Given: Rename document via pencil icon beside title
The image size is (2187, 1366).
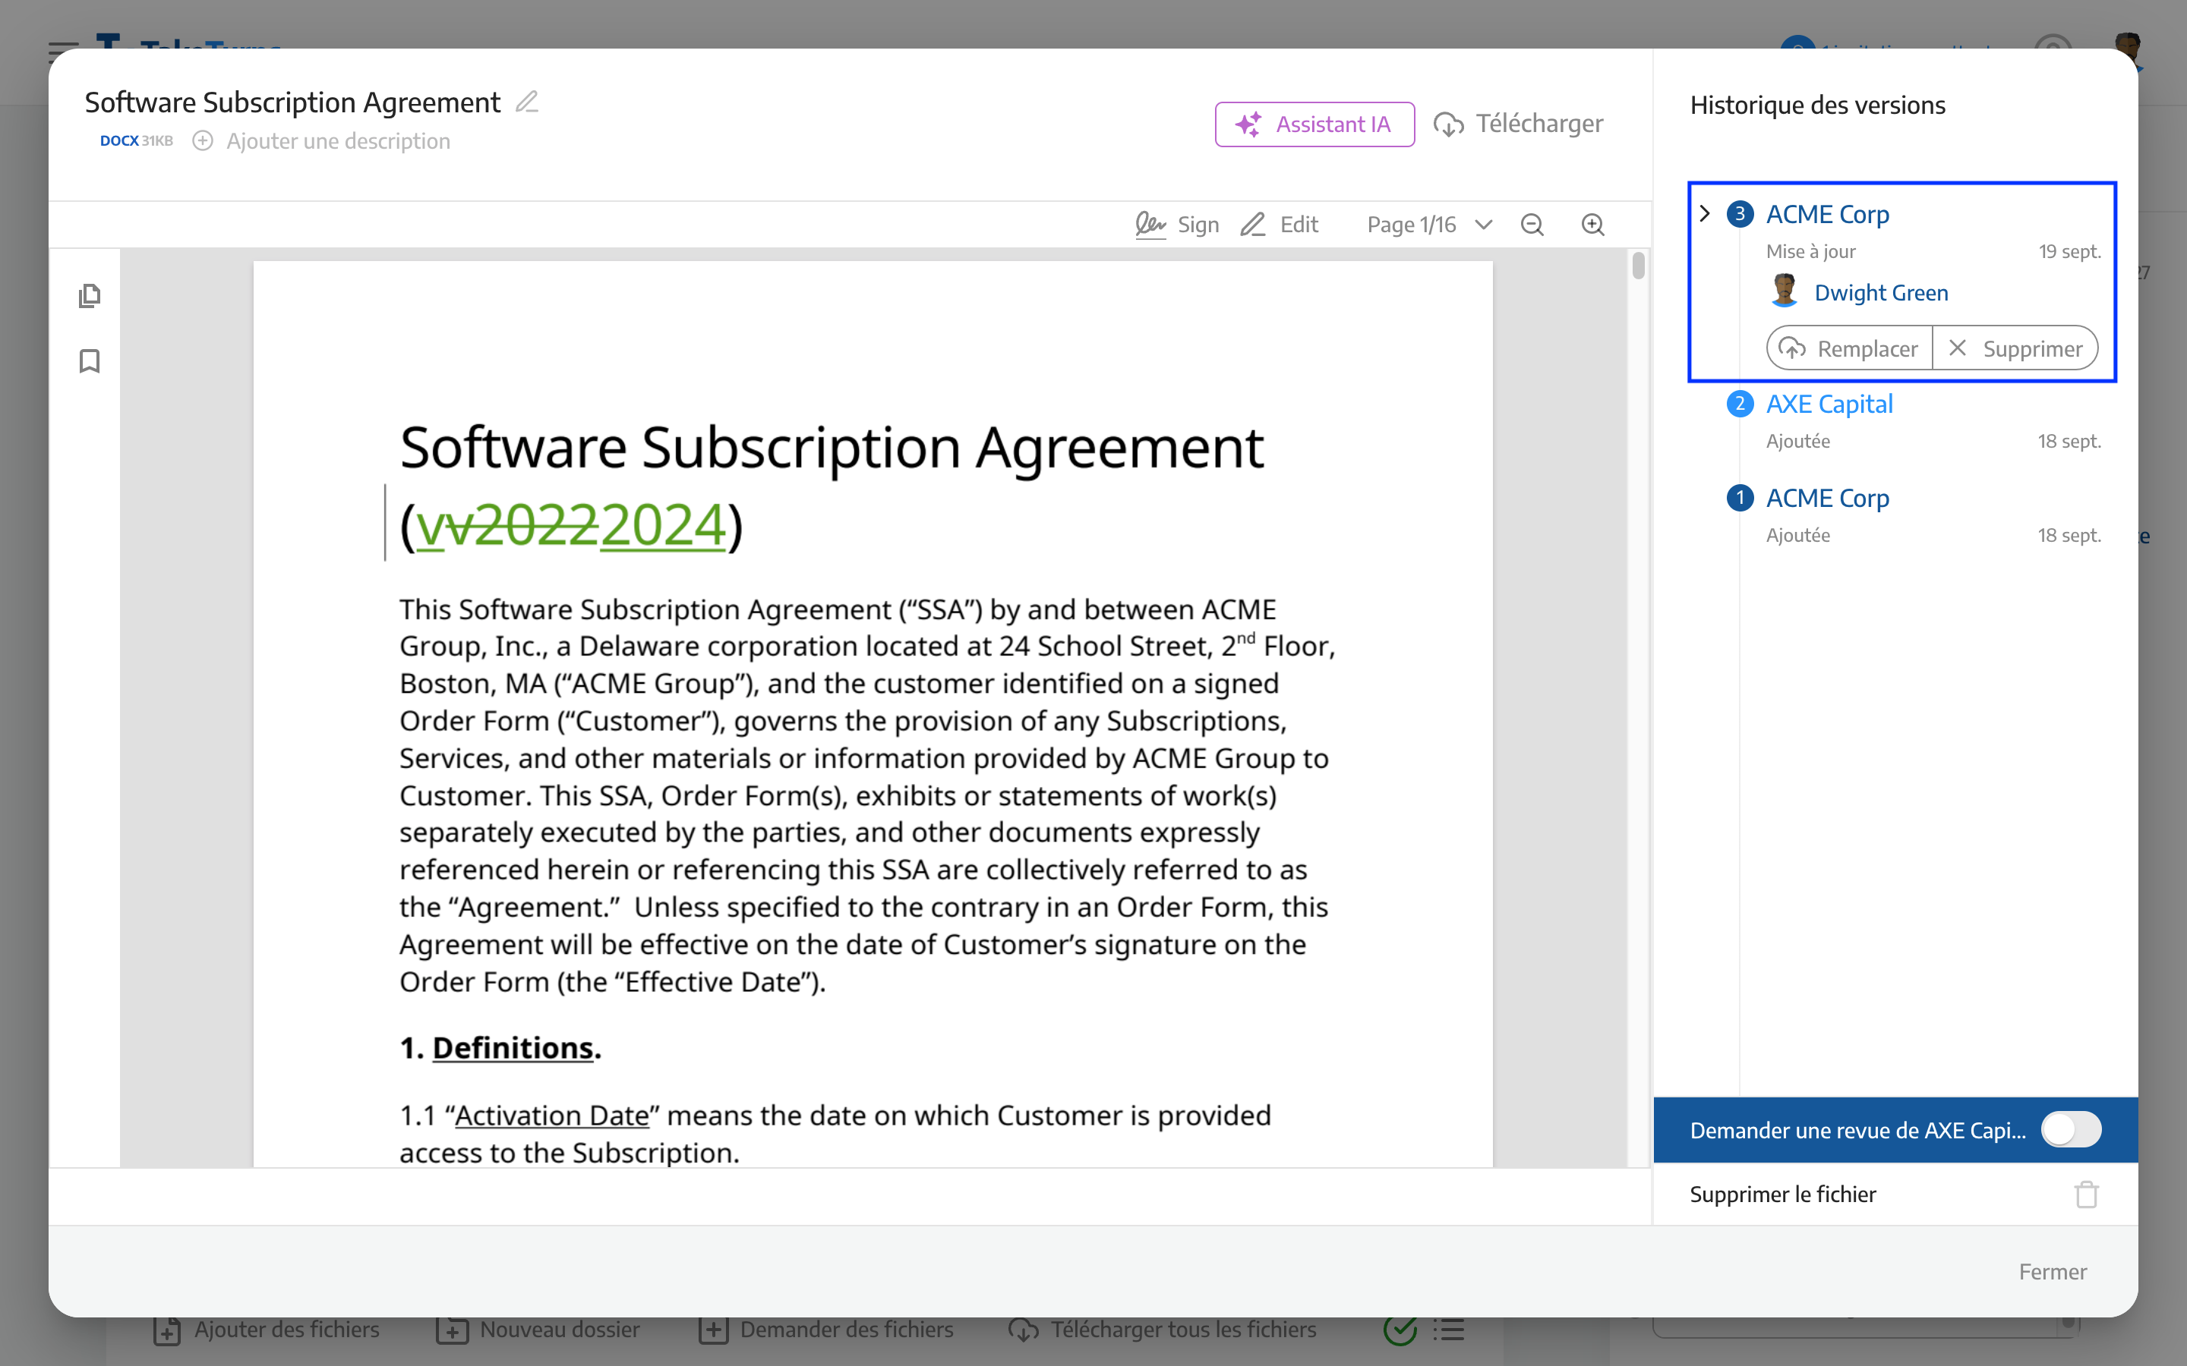Looking at the screenshot, I should click(x=527, y=102).
